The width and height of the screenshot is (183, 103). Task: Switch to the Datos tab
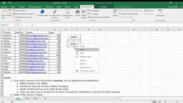click(x=59, y=7)
